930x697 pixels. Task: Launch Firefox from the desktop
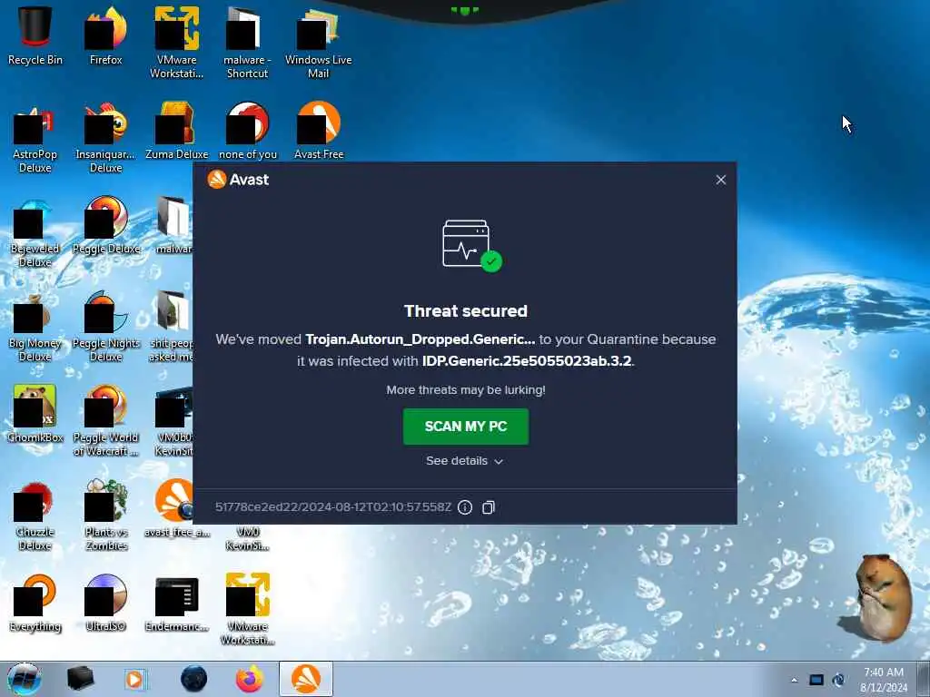coord(105,34)
